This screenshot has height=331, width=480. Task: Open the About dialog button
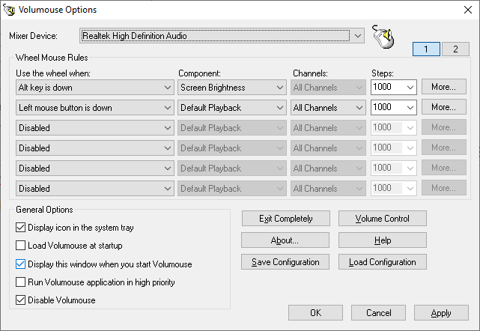(285, 240)
